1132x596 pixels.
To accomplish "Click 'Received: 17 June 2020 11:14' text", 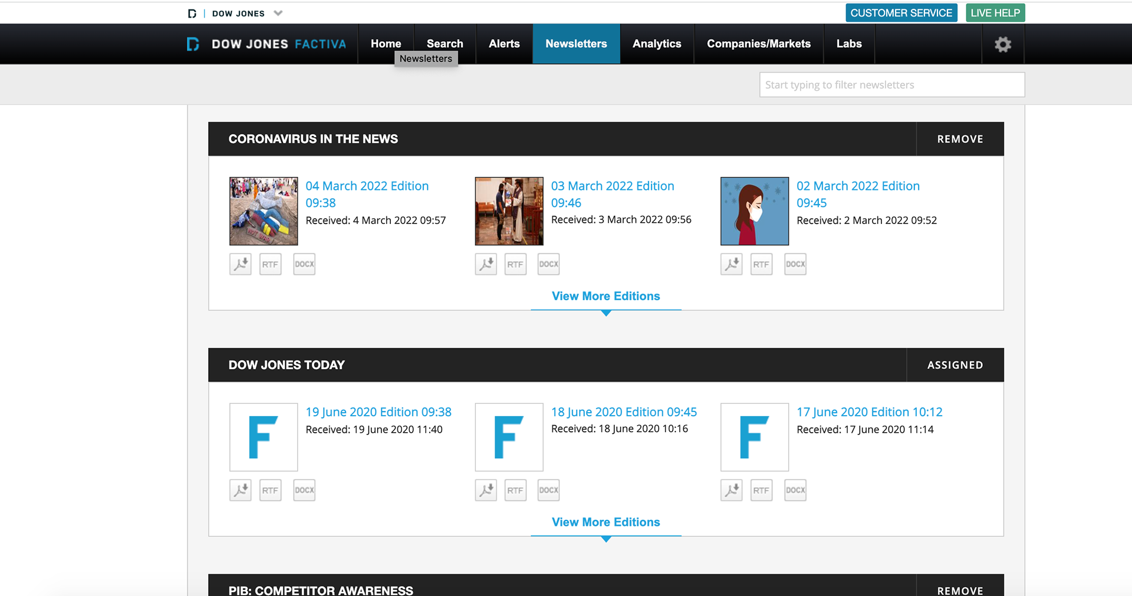I will (865, 430).
